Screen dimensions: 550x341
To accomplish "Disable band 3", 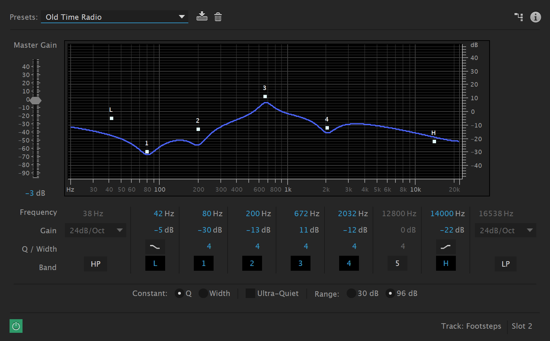I will coord(300,264).
